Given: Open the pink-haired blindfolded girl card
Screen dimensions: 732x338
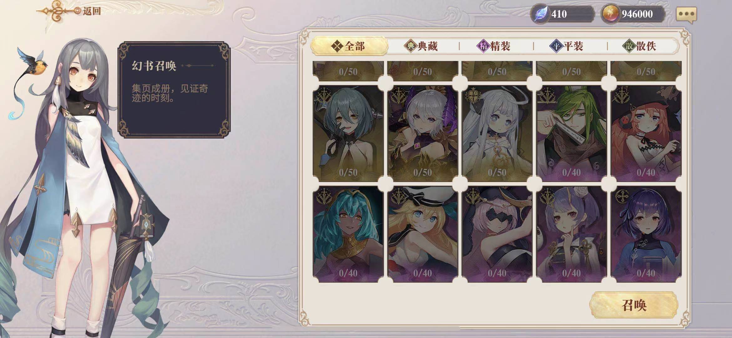Looking at the screenshot, I should [x=497, y=234].
